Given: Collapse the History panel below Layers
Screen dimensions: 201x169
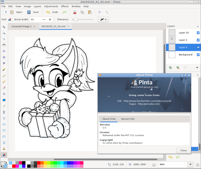Looking at the screenshot, I should click(198, 75).
